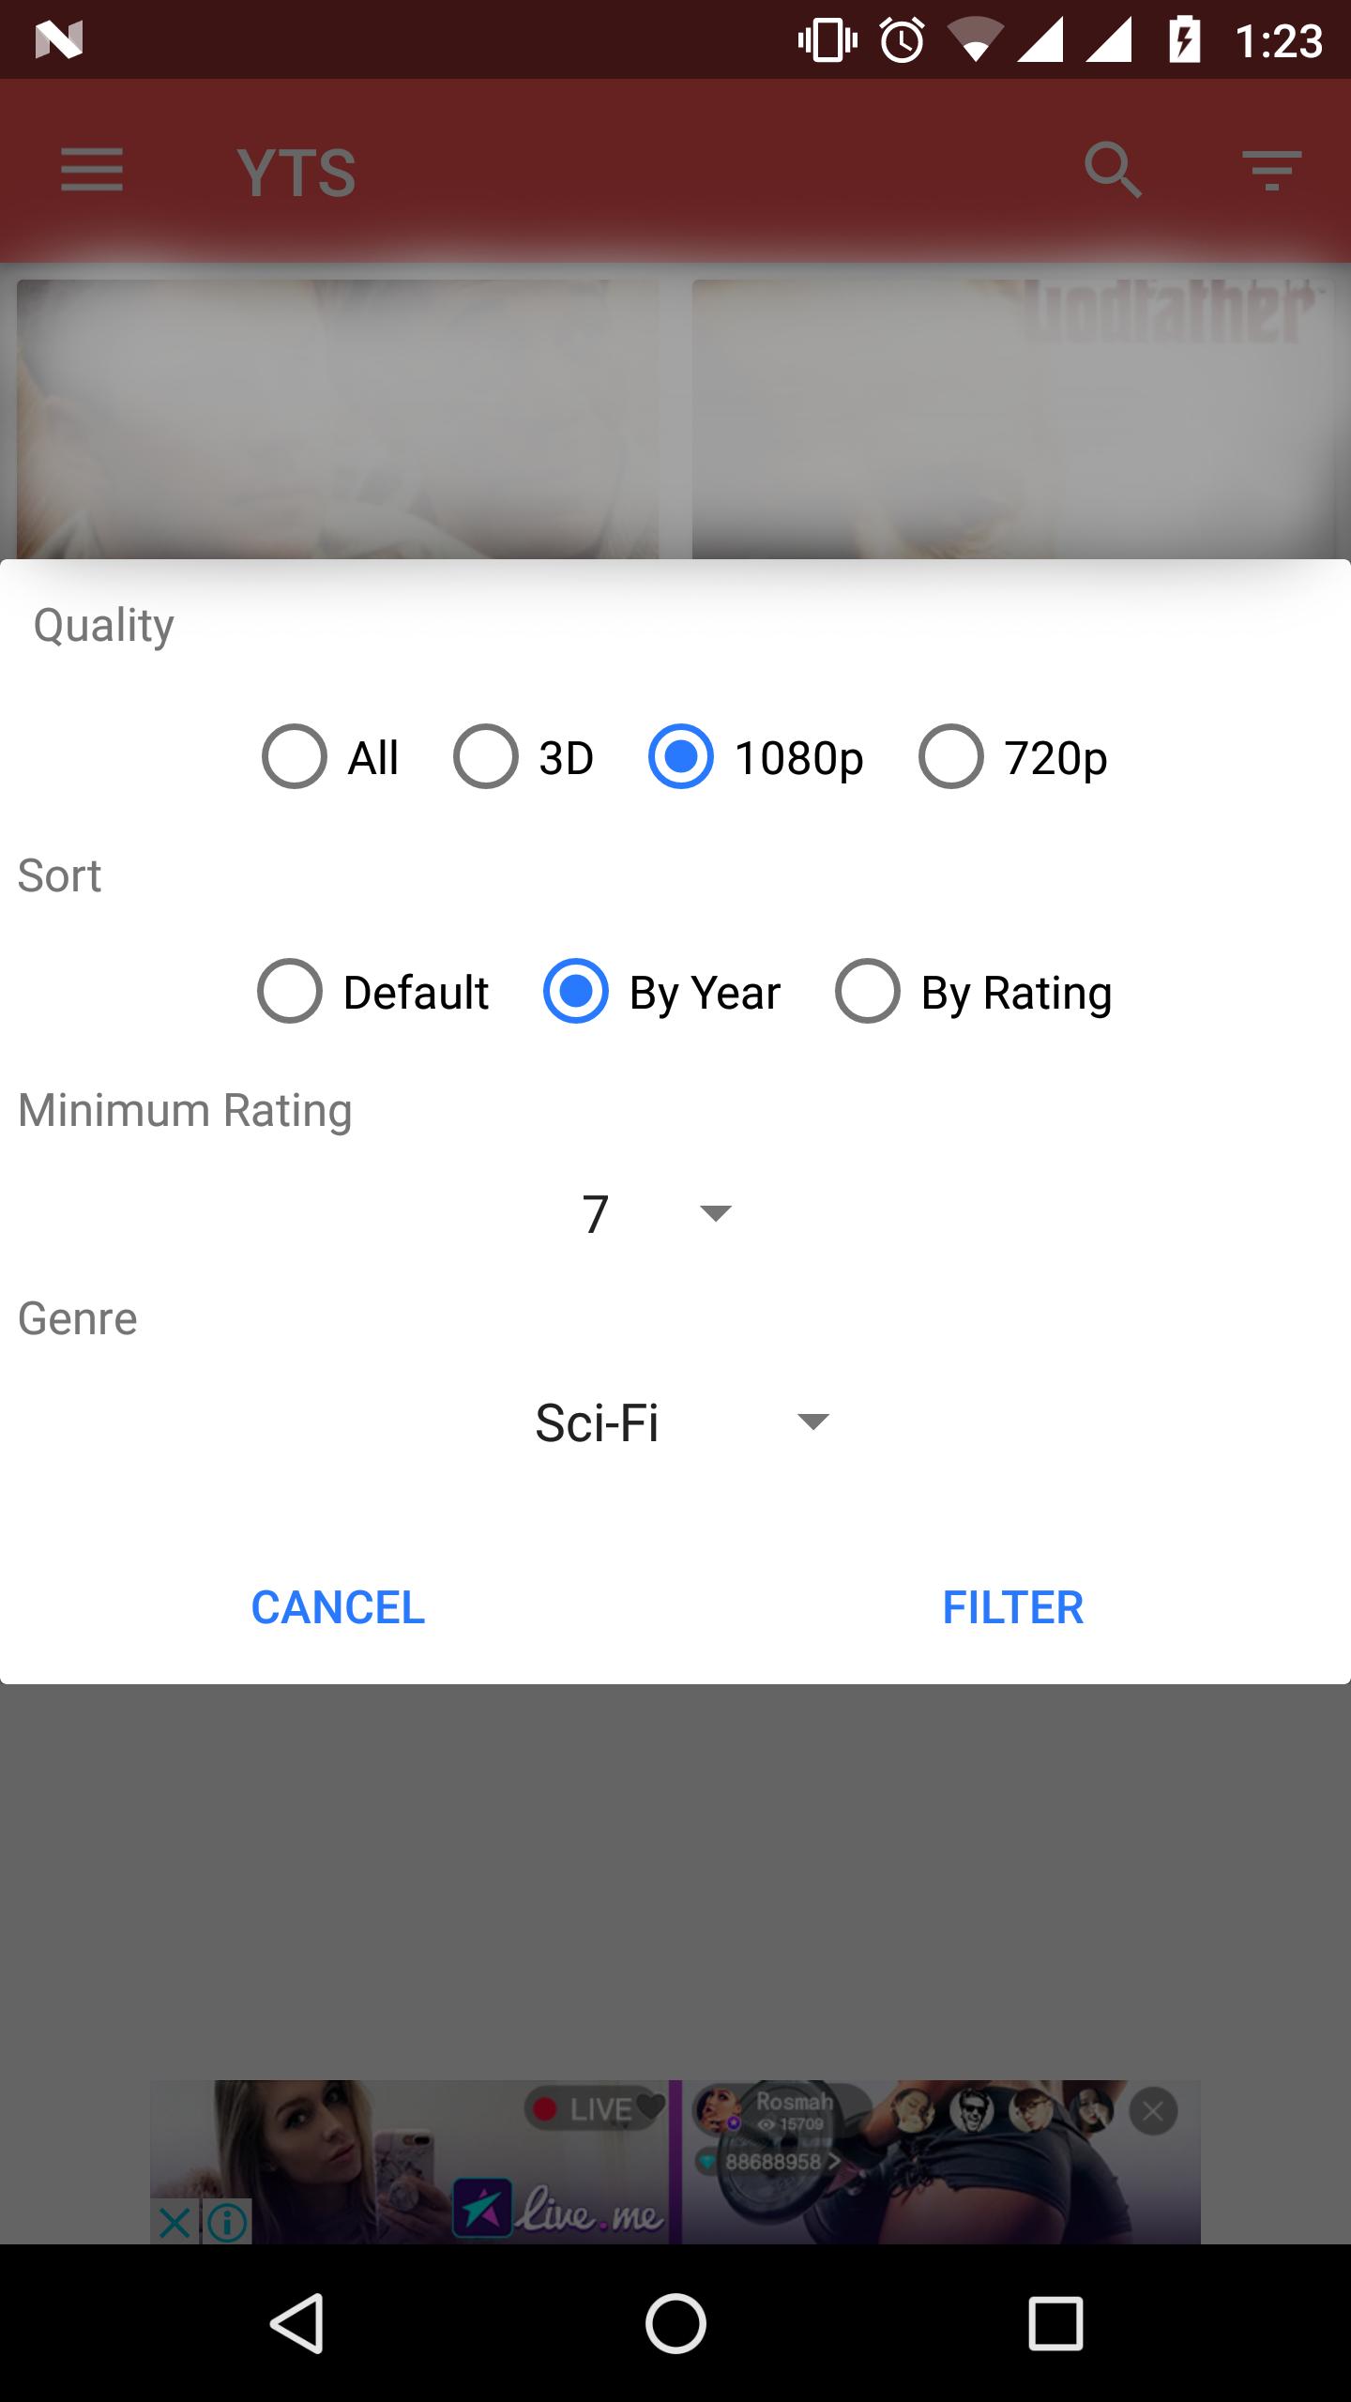Open the hamburger navigation menu
Screen dimensions: 1351x2402
pyautogui.click(x=92, y=171)
